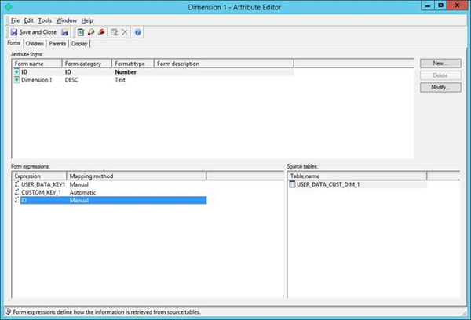This screenshot has width=471, height=320.
Task: Click the Save and Close toolbar button
Action: point(34,32)
